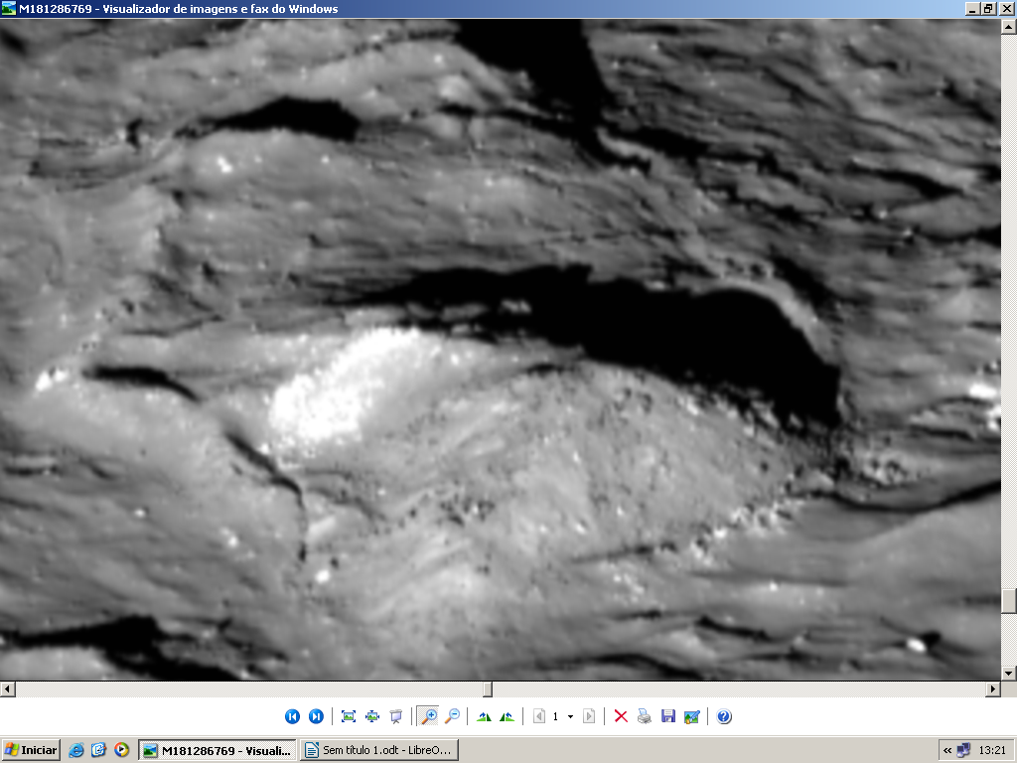Show image at actual size
Image resolution: width=1017 pixels, height=763 pixels.
point(372,716)
